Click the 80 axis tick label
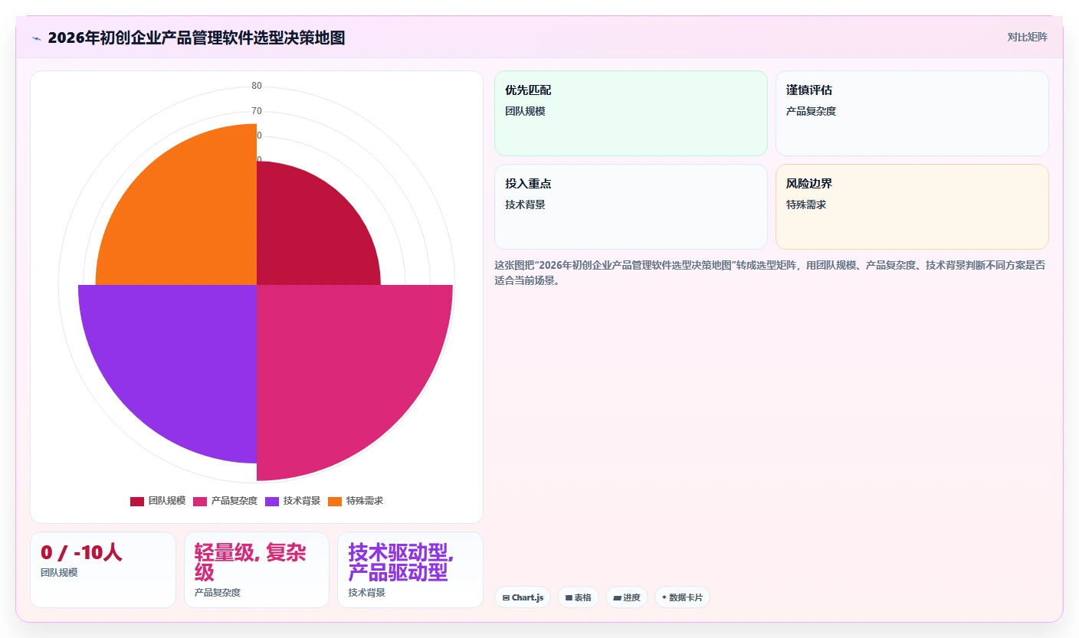 click(x=257, y=86)
